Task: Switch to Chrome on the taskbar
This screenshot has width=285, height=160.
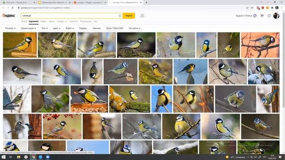Action: coord(33,157)
